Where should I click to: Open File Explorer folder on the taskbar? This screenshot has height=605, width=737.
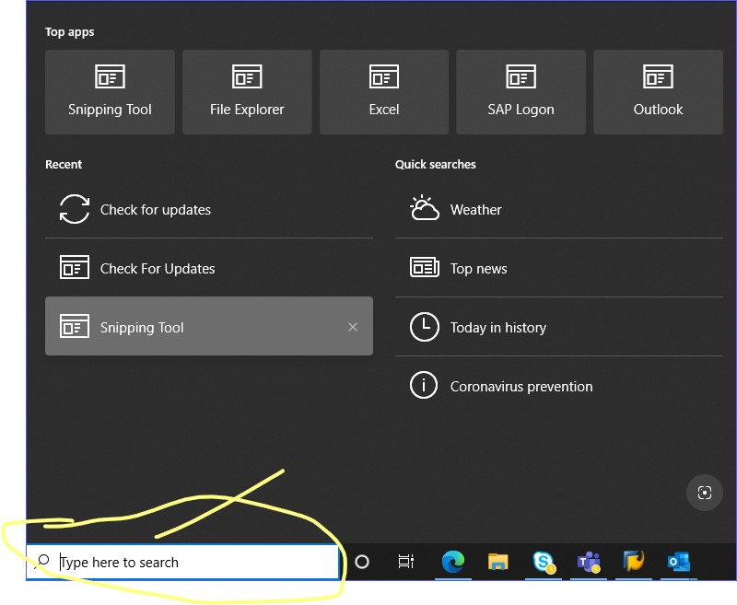(x=497, y=562)
